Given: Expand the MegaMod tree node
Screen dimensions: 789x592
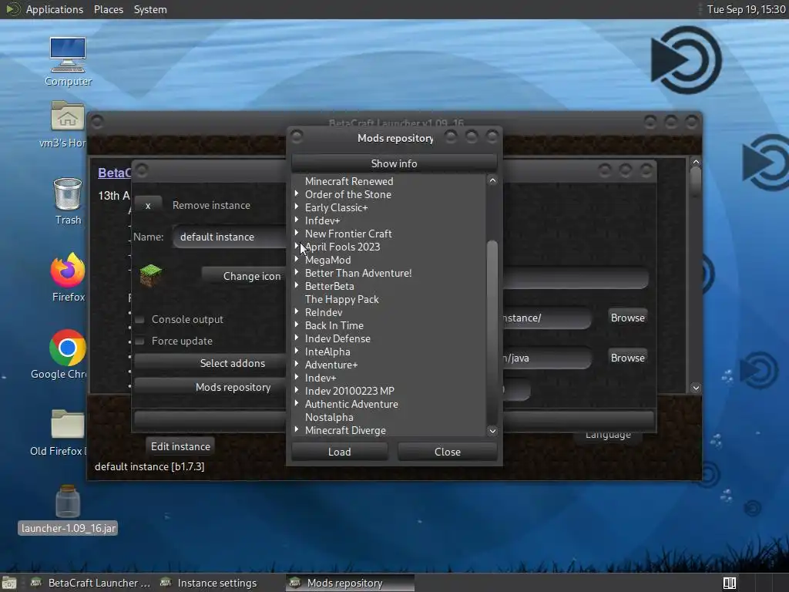Looking at the screenshot, I should click(297, 259).
